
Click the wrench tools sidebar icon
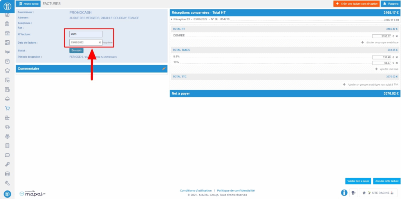pos(7,183)
